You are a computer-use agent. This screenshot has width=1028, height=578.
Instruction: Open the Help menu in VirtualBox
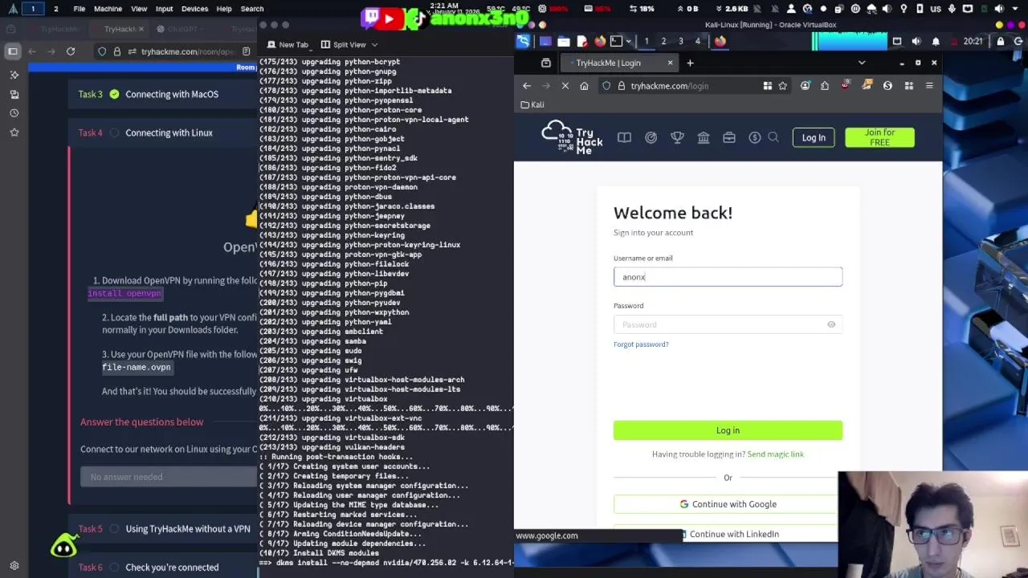224,9
